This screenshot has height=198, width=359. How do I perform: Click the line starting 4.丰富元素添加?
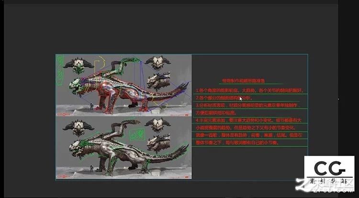[x=248, y=120]
